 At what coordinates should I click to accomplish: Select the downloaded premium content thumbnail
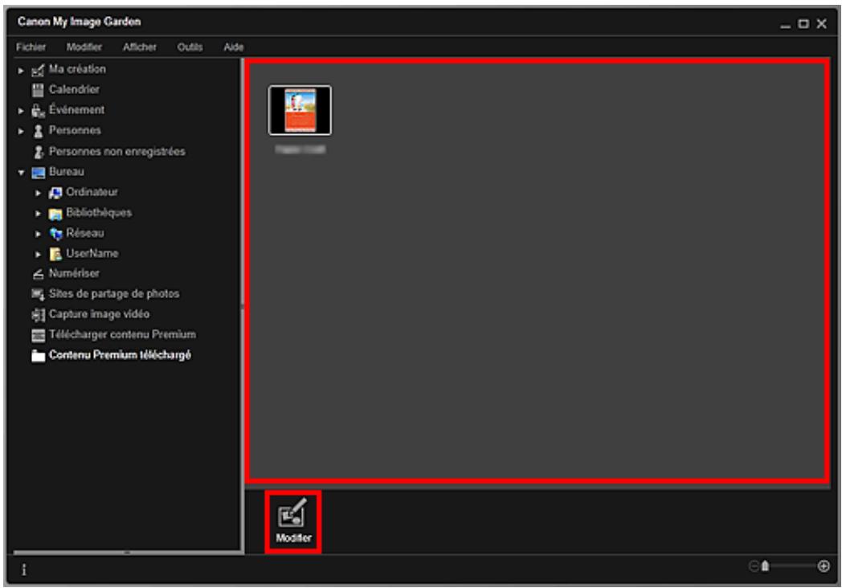click(300, 110)
